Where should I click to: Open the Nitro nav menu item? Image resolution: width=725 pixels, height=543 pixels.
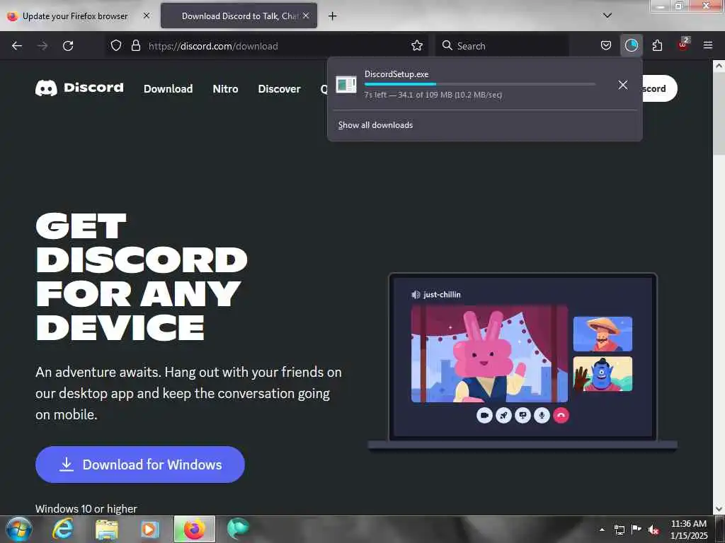[225, 88]
